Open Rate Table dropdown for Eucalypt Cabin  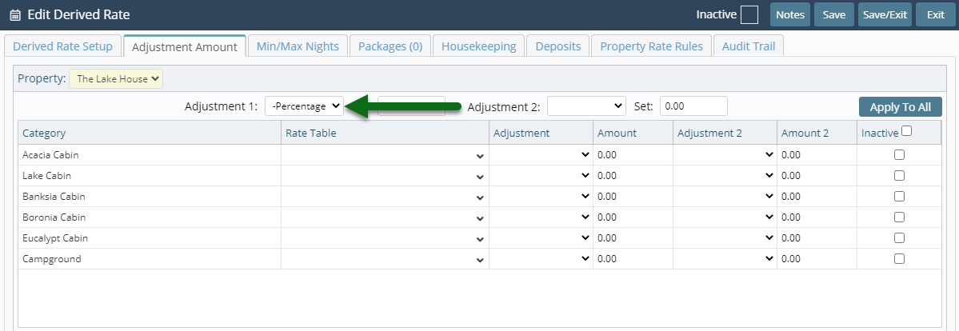[385, 238]
